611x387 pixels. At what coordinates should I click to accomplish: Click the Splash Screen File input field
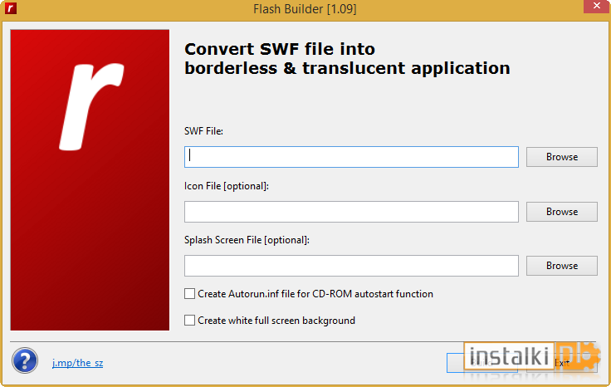point(351,266)
